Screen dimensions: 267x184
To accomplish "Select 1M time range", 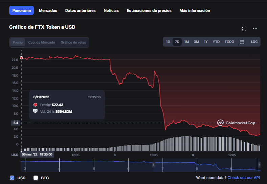I will point(186,42).
